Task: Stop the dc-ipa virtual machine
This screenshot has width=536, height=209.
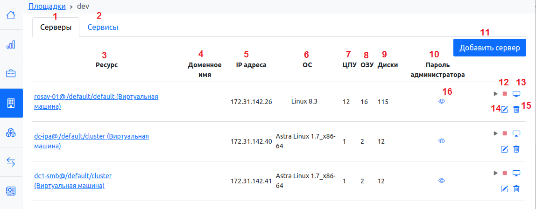Action: 505,133
